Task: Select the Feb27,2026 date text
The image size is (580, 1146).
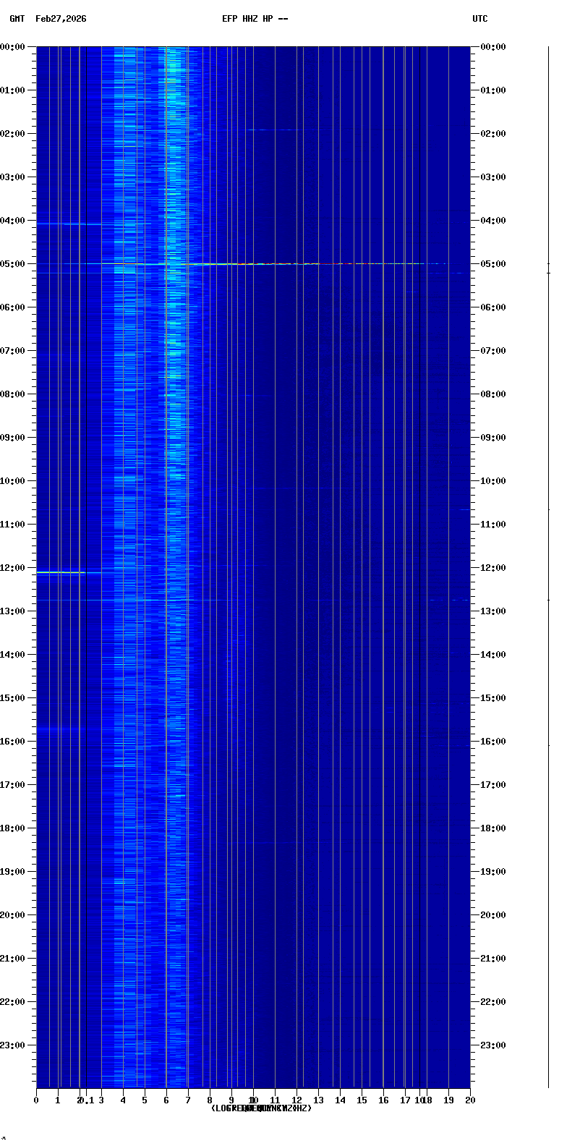Action: [x=61, y=19]
